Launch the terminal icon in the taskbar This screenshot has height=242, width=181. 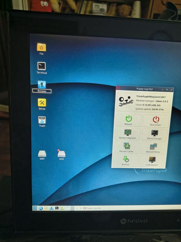[57, 208]
